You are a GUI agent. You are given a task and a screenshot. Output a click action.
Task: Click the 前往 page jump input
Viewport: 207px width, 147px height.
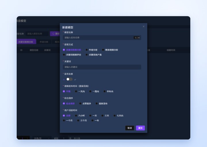64,138
